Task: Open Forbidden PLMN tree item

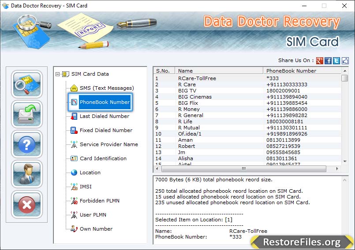Action: [99, 201]
